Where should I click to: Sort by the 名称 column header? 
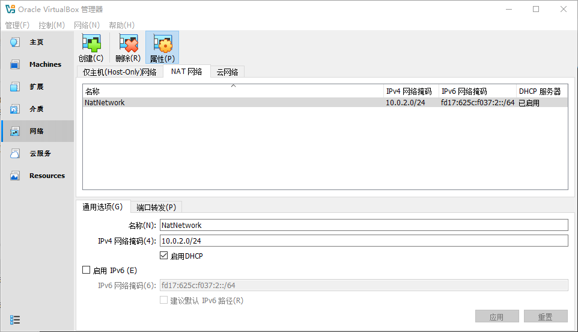pyautogui.click(x=233, y=91)
